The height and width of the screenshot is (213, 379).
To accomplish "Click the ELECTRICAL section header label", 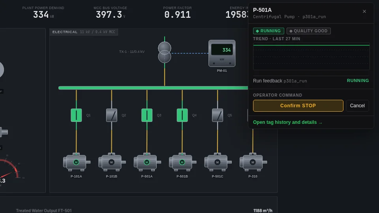I will [x=65, y=32].
